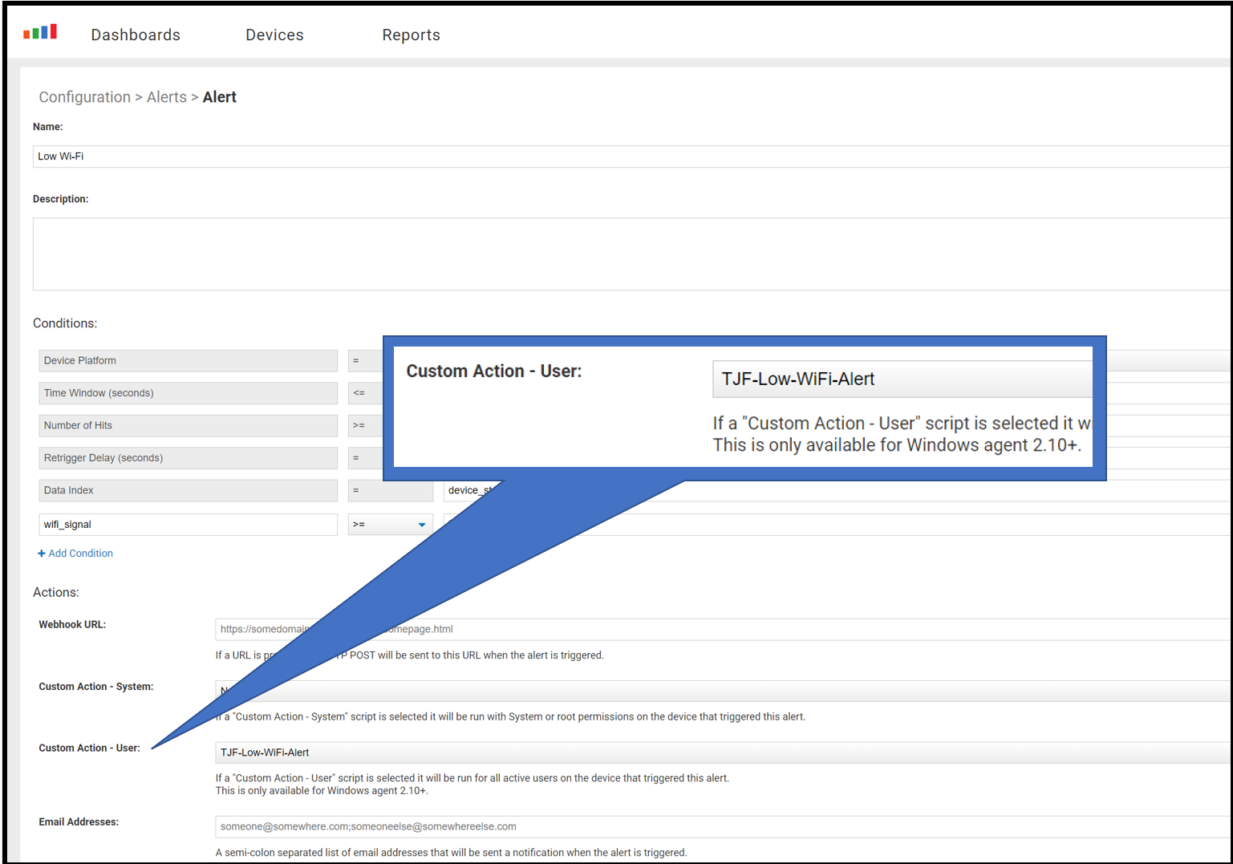
Task: Open the Custom Action - System dropdown
Action: [722, 691]
